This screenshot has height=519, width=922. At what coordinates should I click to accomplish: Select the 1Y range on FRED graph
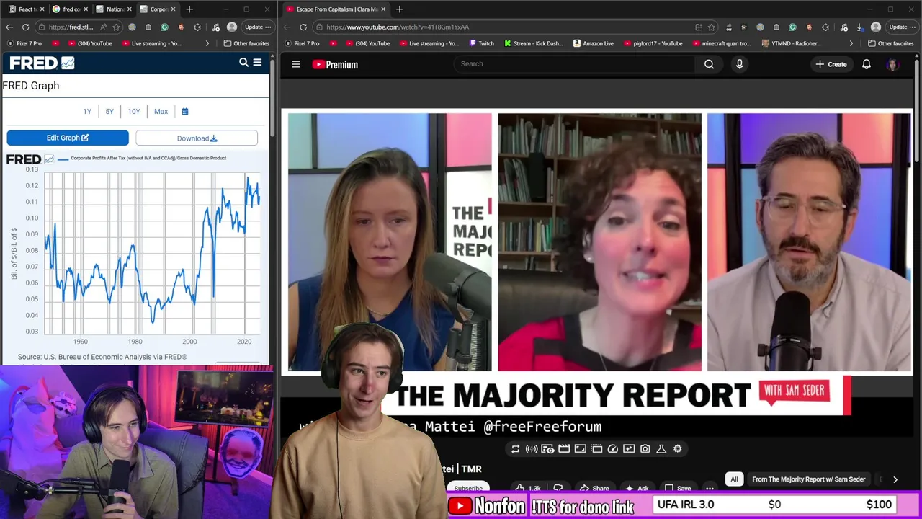pos(87,112)
